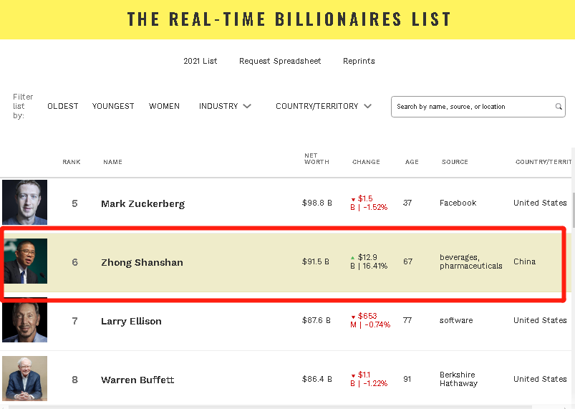
Task: Expand the COUNTRY/TERRITORY filter dropdown
Action: [324, 106]
